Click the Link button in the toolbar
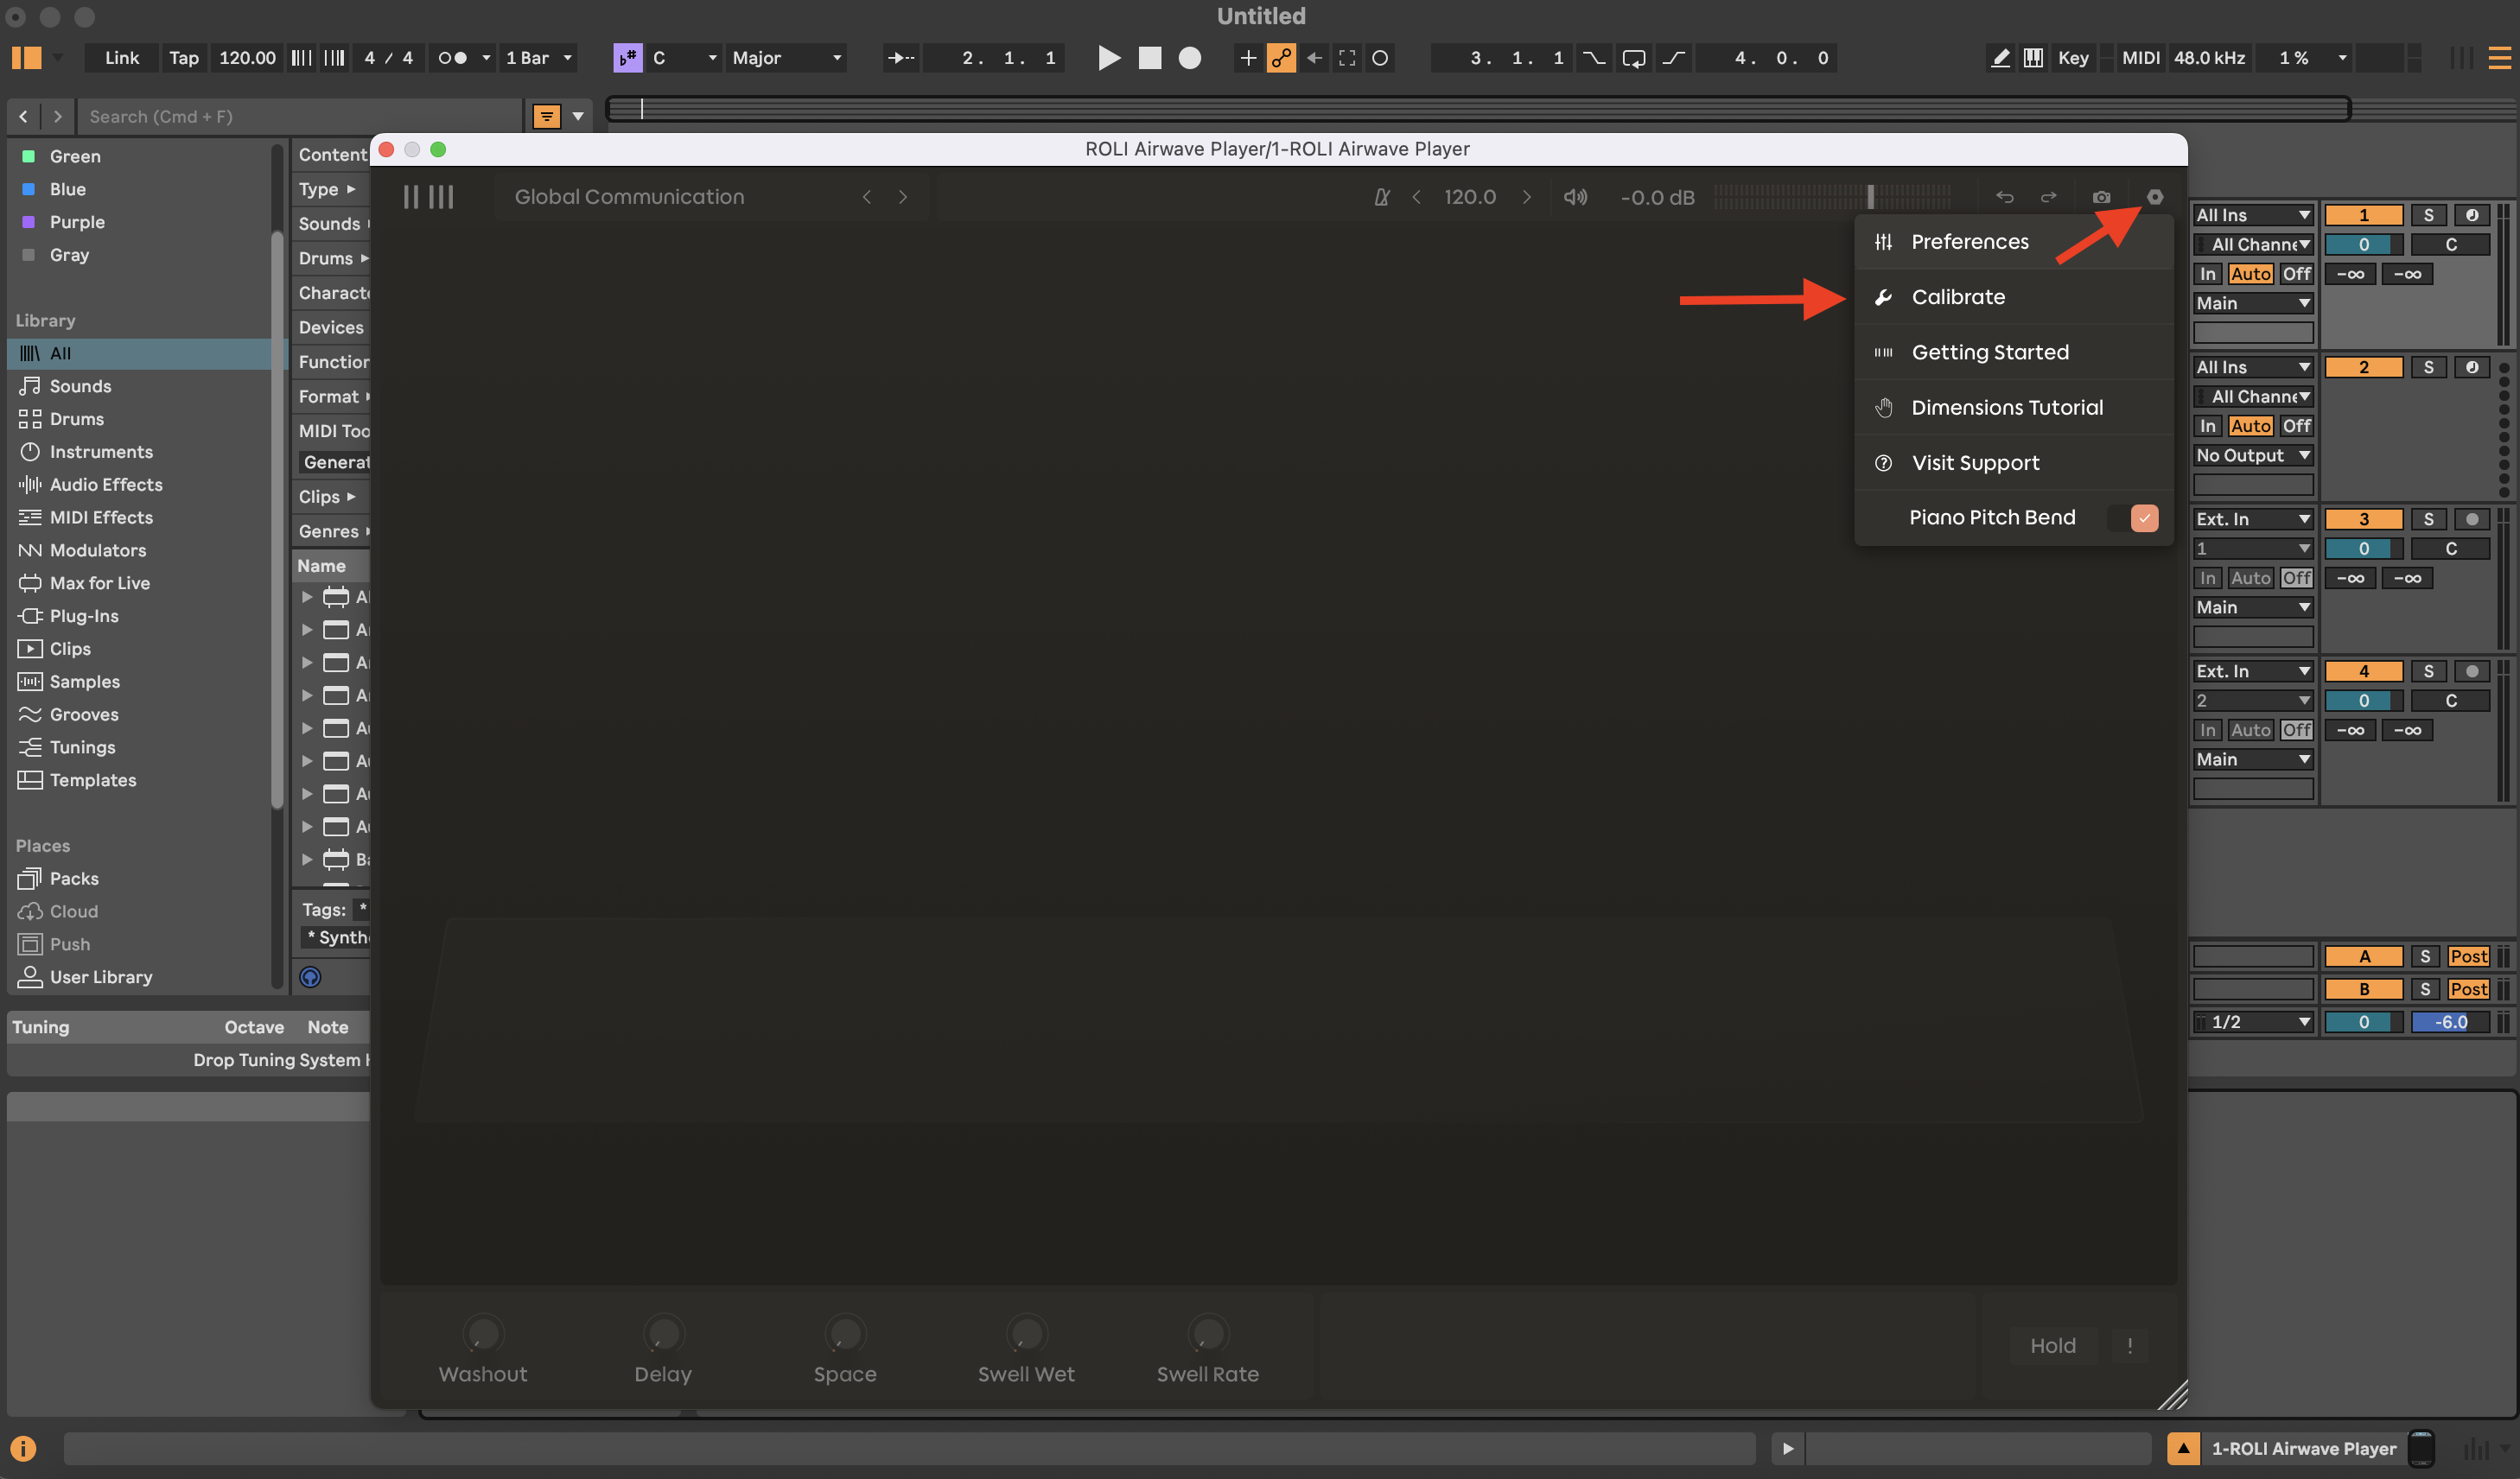This screenshot has height=1479, width=2520. [x=121, y=58]
